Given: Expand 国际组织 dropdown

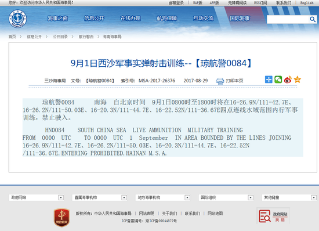Looking at the screenshot, I should coord(226,197).
